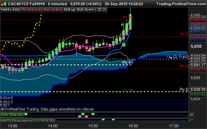207x129 pixels.
Task: Select the Boll down (20 2) label
Action: (x=92, y=10)
